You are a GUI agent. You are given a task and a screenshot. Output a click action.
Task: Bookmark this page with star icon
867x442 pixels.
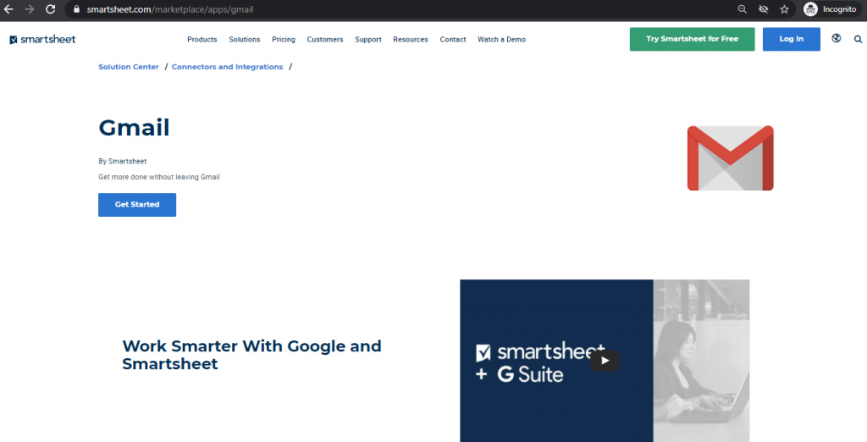point(784,9)
